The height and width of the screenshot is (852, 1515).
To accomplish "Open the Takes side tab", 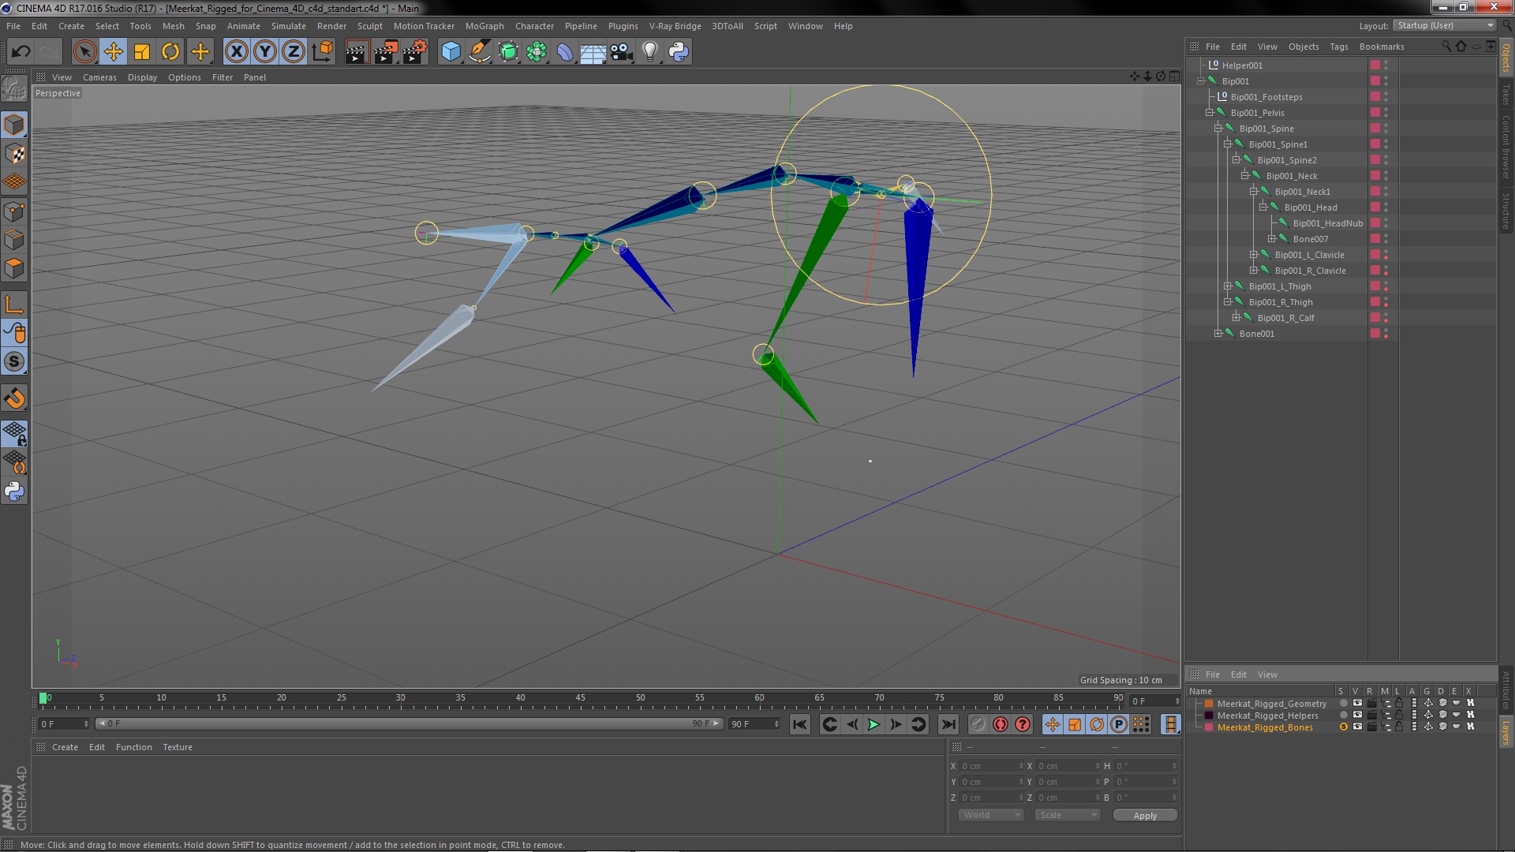I will [x=1506, y=95].
